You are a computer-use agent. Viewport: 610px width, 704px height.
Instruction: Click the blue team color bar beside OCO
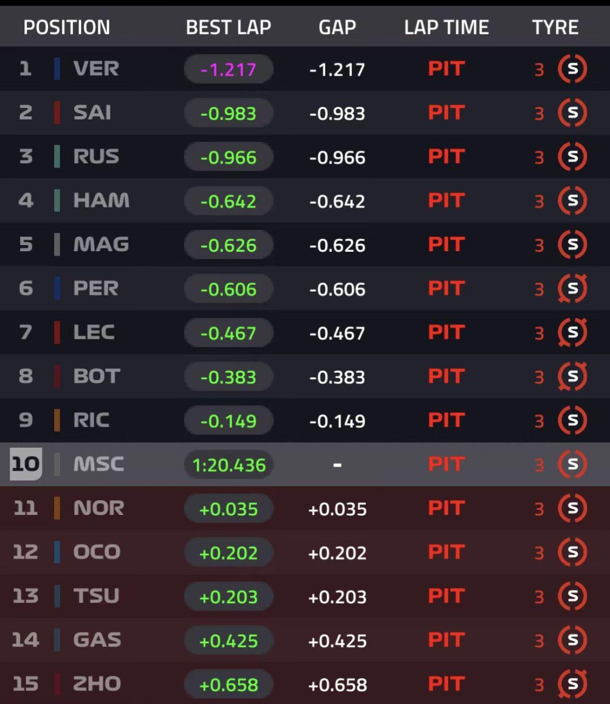point(57,552)
